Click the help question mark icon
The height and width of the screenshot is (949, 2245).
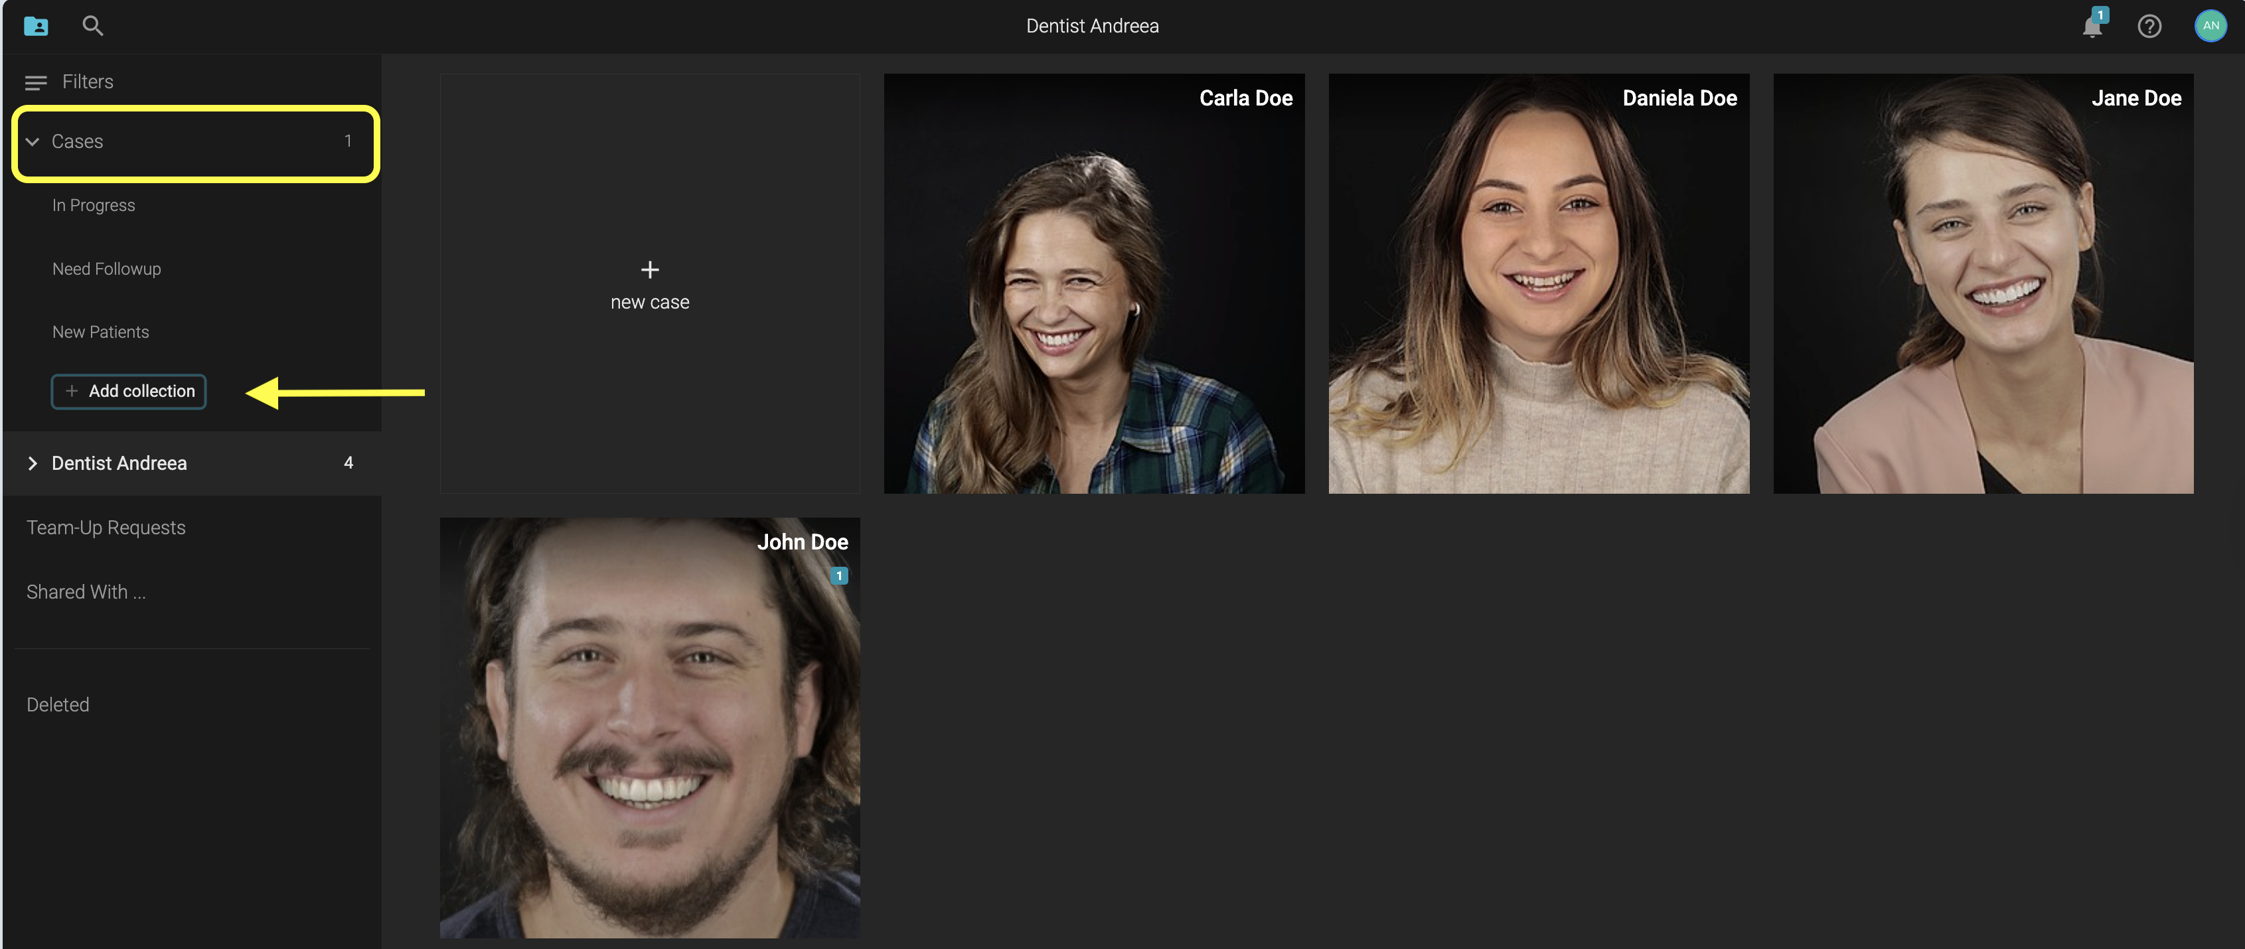click(x=2149, y=27)
